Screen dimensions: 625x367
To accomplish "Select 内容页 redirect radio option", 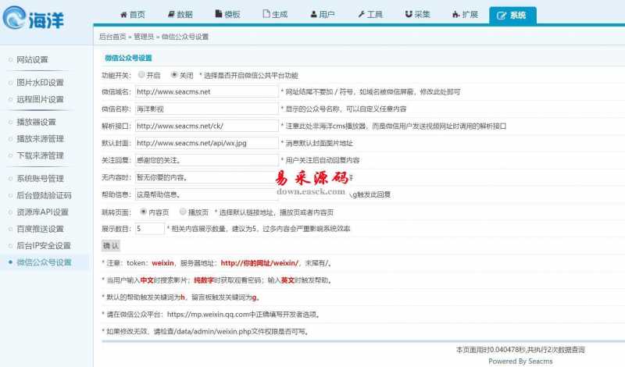I will [x=143, y=211].
